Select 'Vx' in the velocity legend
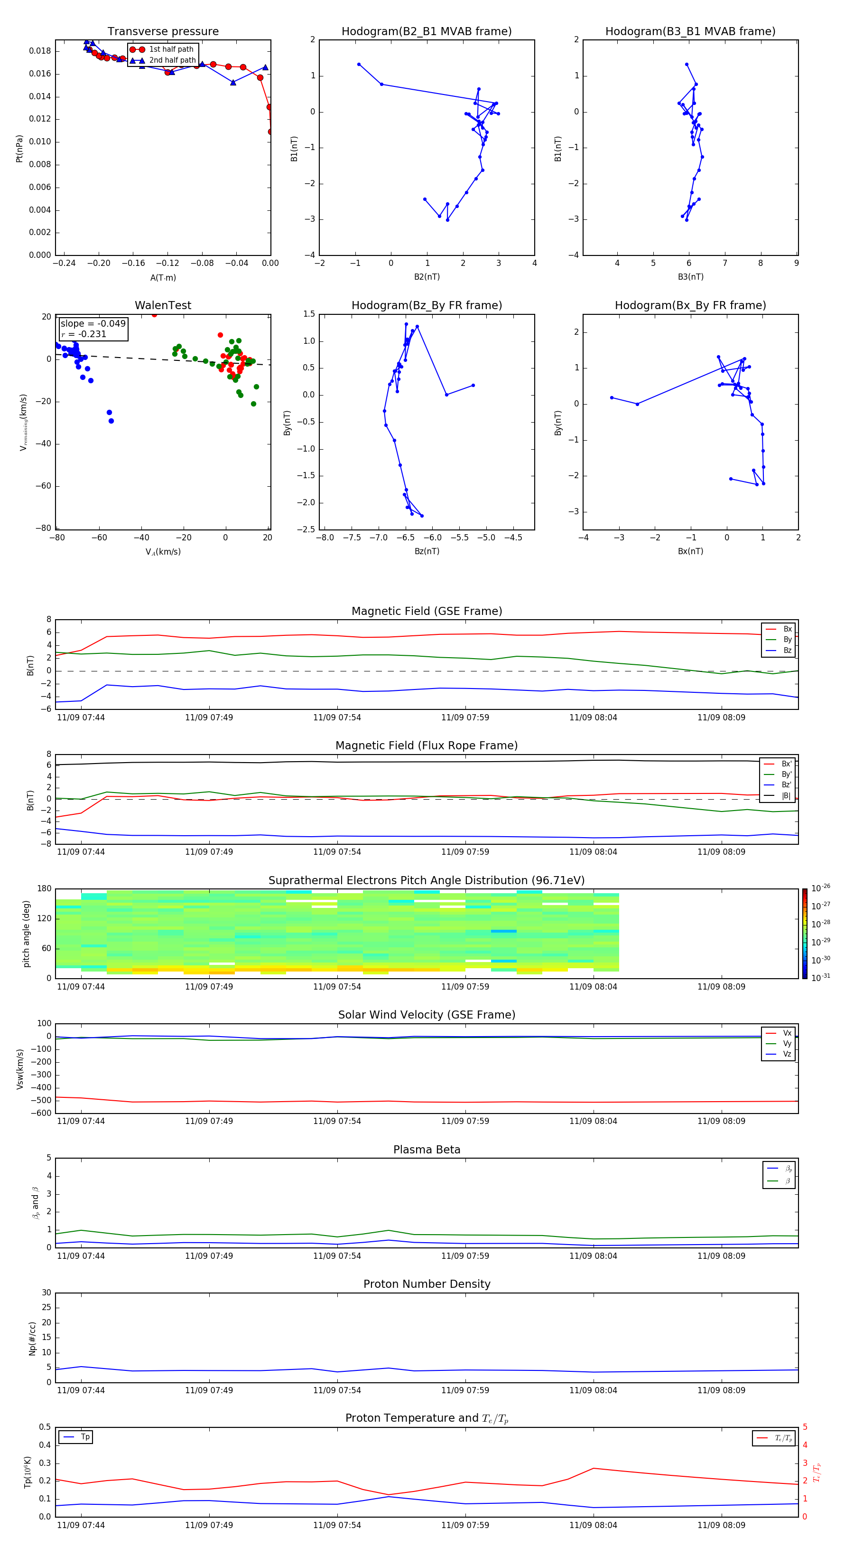 [x=779, y=1033]
